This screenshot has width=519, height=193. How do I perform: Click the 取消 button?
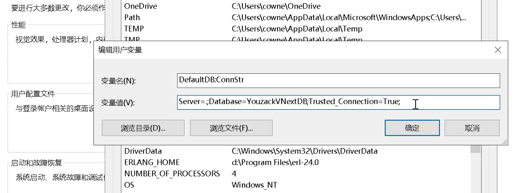[x=472, y=128]
